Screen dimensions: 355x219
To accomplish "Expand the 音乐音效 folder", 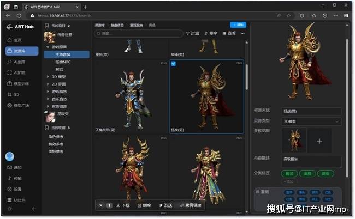I will coord(48,99).
